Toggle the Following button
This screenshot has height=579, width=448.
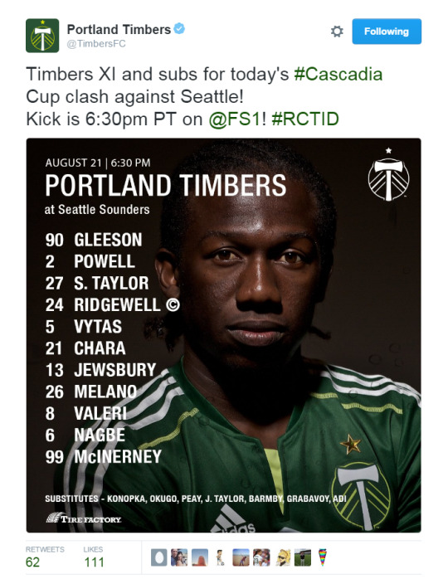point(387,32)
